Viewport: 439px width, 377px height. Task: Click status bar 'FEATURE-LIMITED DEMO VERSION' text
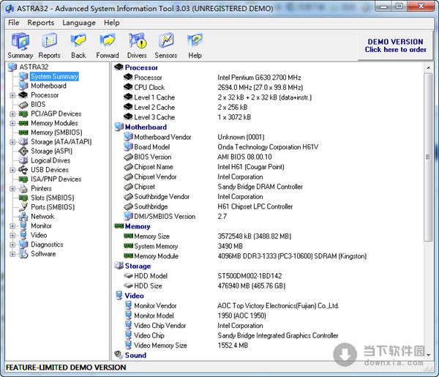[x=66, y=367]
